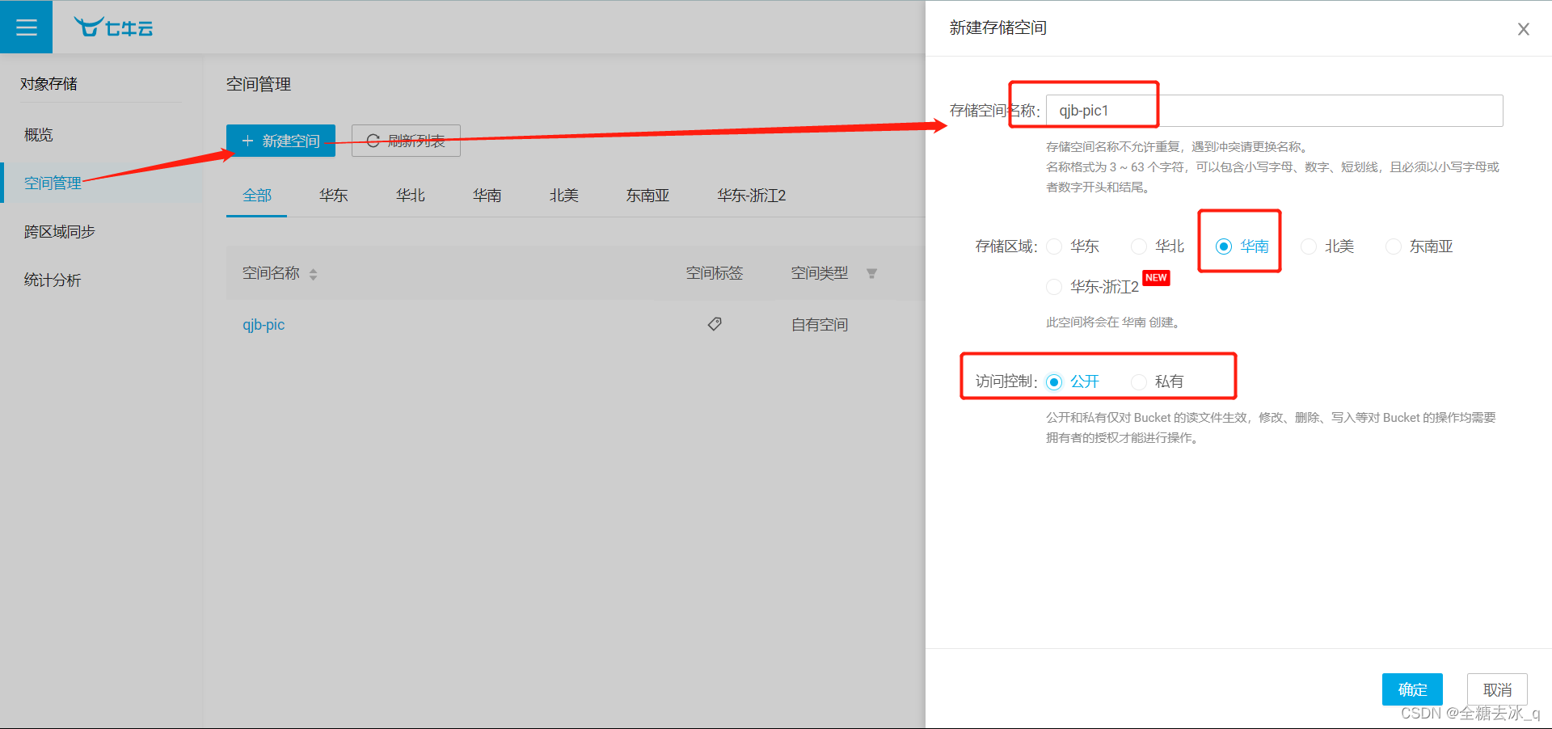Screen dimensions: 1552x729
Task: Open the hamburger menu icon
Action: point(27,27)
